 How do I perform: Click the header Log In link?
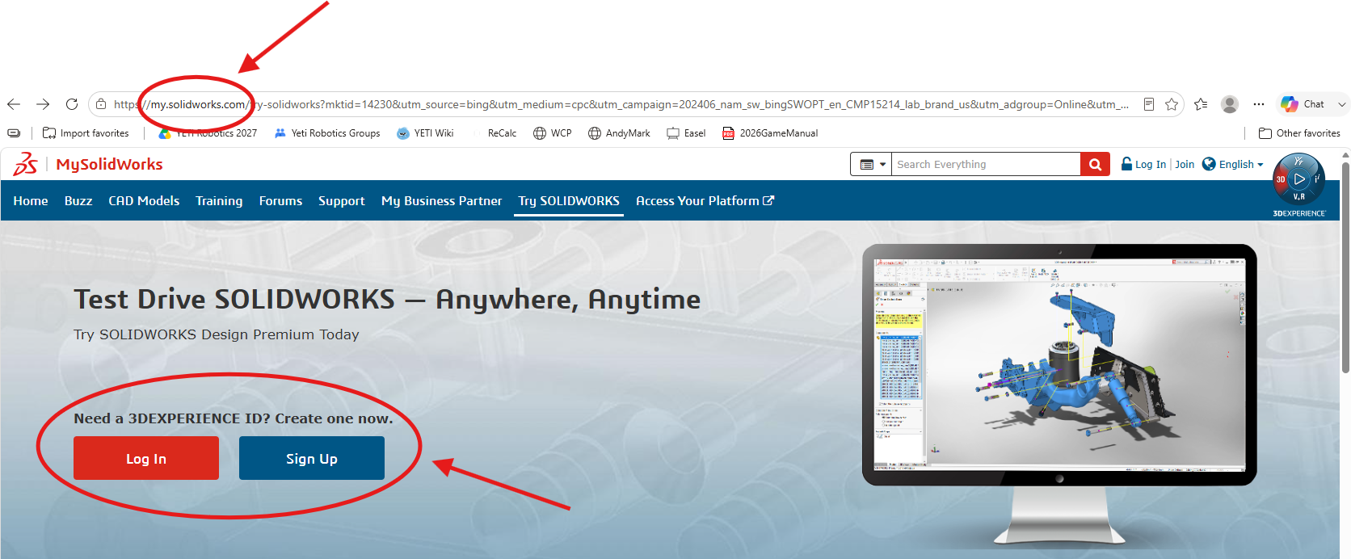pos(1151,164)
